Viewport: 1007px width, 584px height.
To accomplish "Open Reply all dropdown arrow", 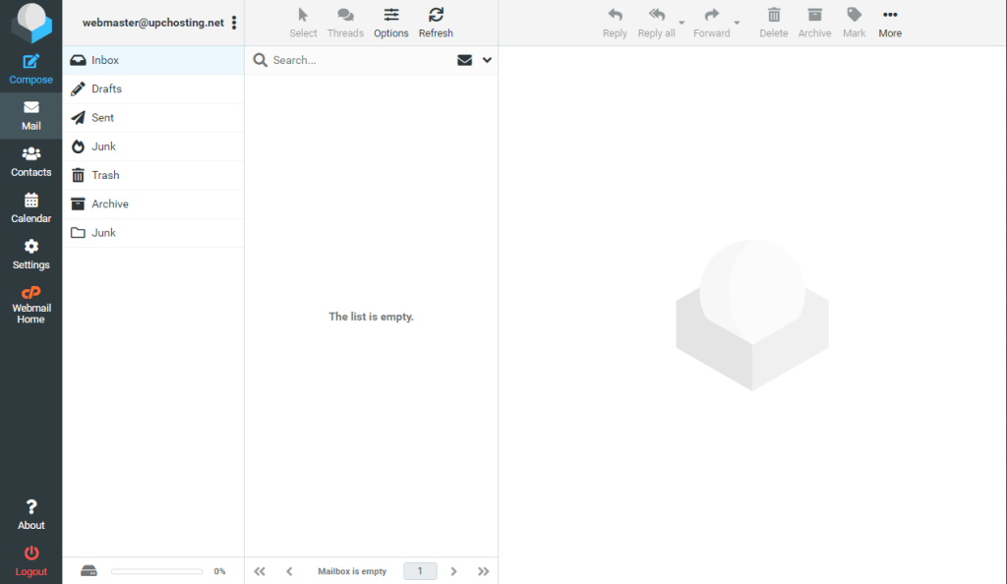I will (681, 23).
